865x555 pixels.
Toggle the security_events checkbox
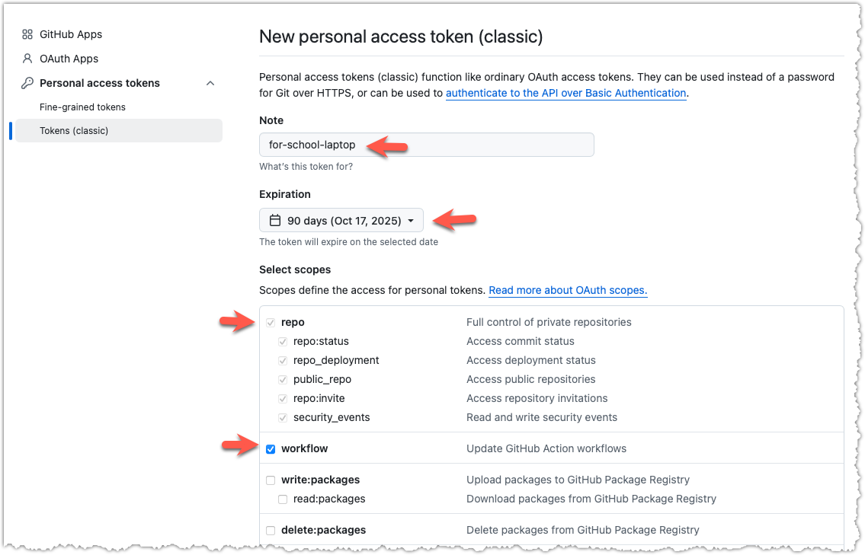coord(283,418)
